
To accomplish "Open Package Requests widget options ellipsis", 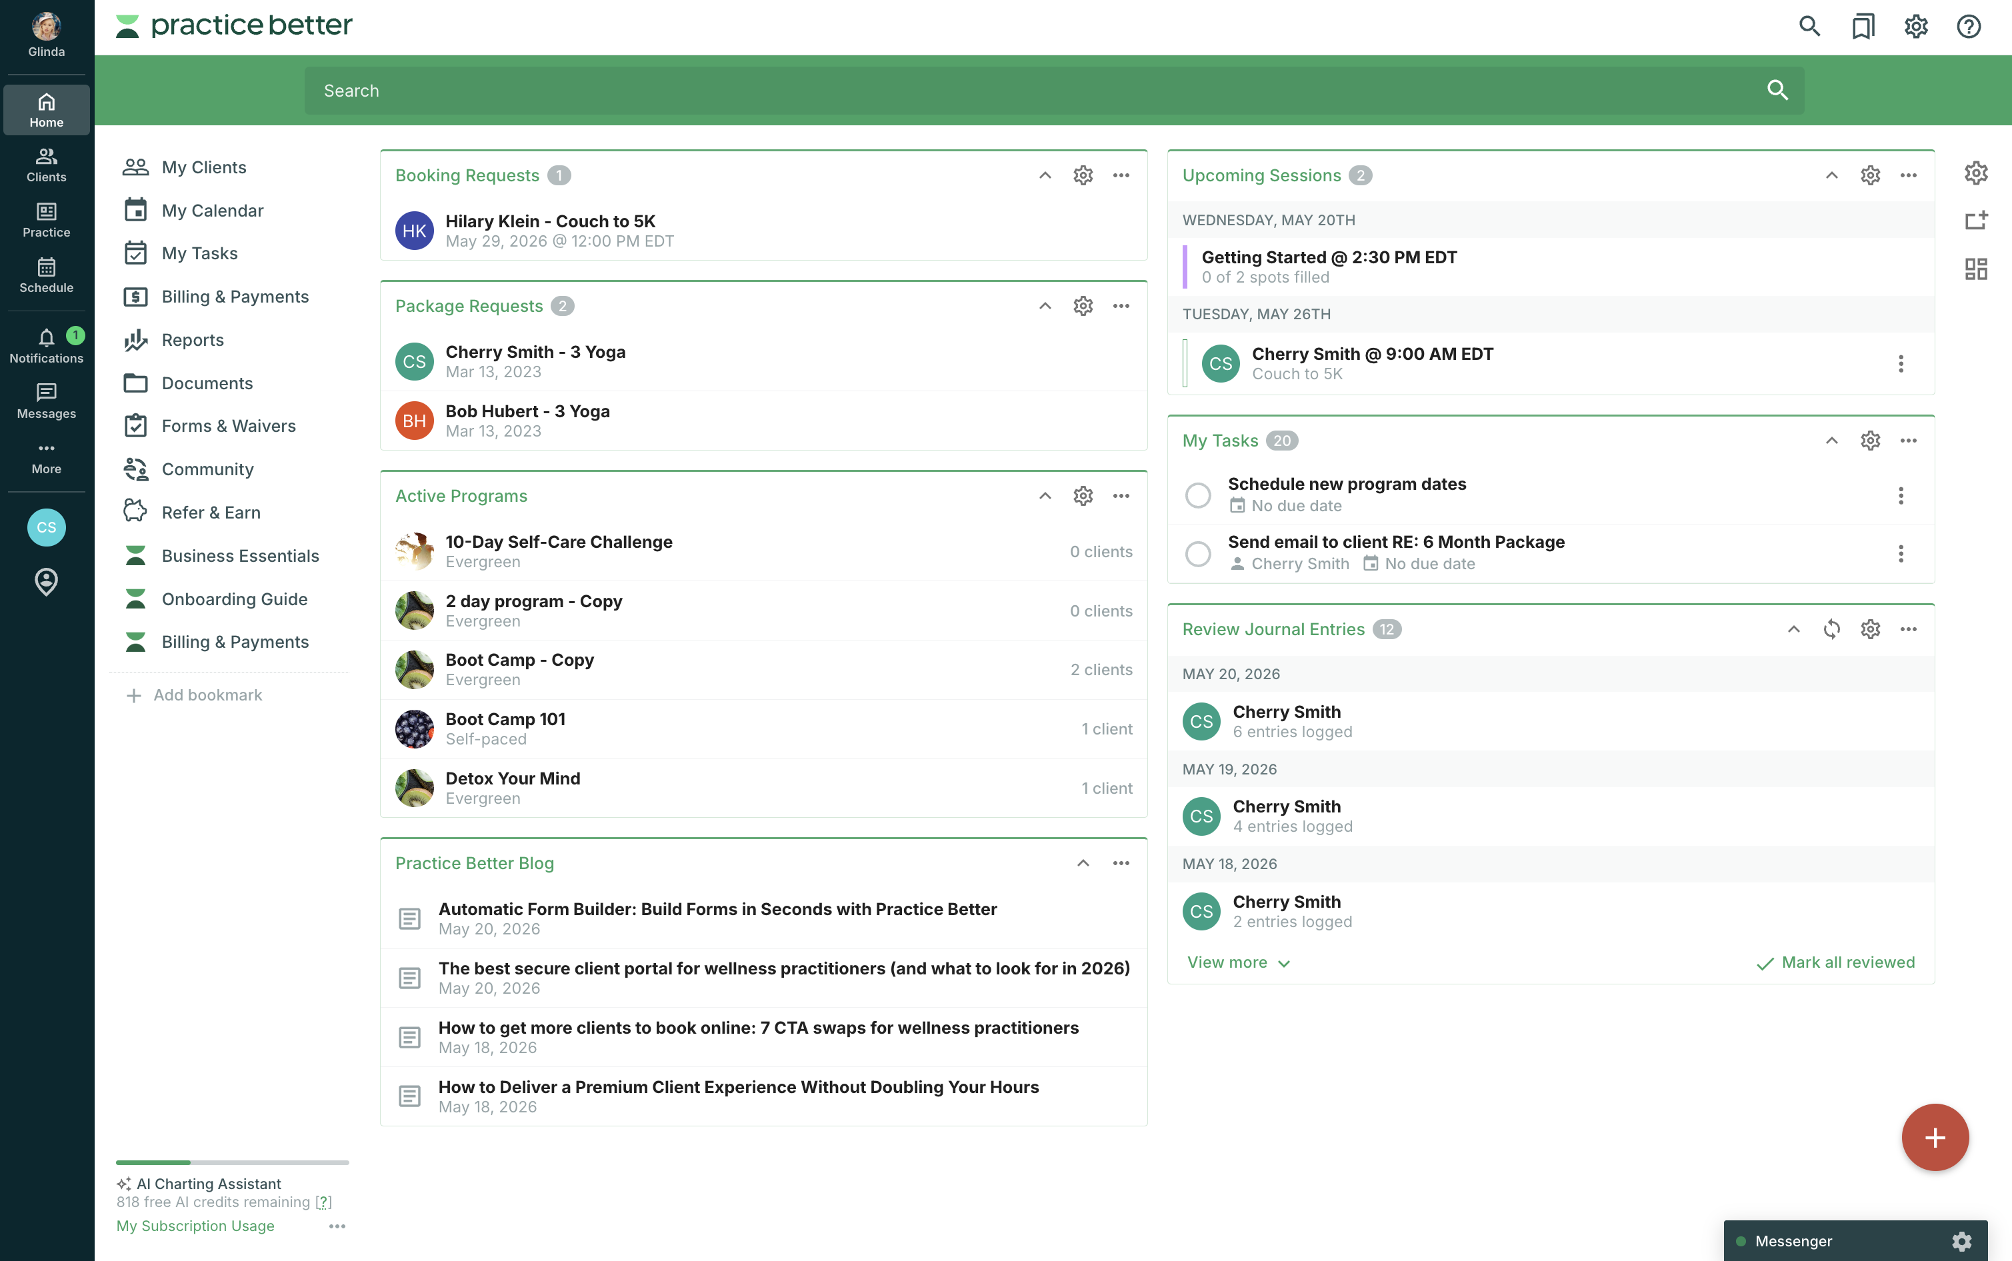I will pos(1121,306).
